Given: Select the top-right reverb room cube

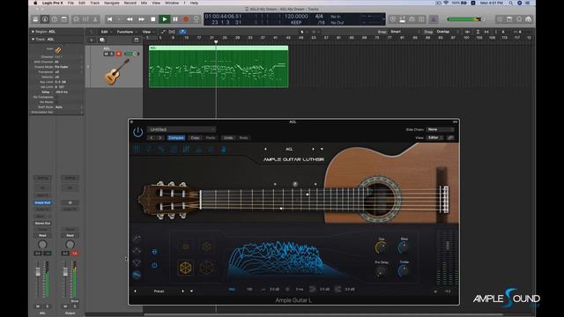Looking at the screenshot, I should [x=206, y=247].
